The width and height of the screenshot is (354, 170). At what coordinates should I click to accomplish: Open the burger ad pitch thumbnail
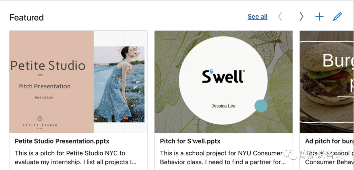coord(327,82)
